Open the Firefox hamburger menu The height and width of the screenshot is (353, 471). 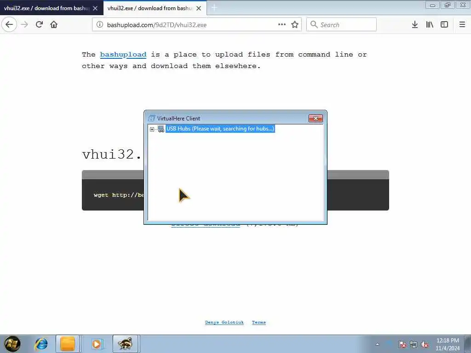[462, 25]
